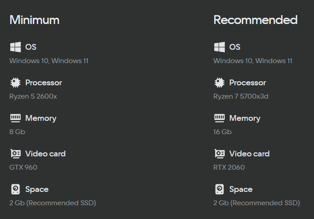Click the Windows logo icon under Recommended

pyautogui.click(x=220, y=47)
